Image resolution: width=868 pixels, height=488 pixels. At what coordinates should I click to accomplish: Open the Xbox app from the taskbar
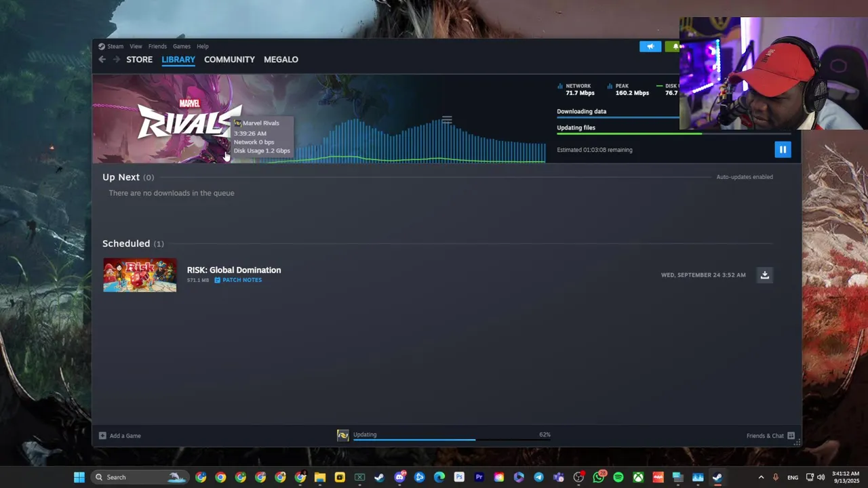coord(638,477)
